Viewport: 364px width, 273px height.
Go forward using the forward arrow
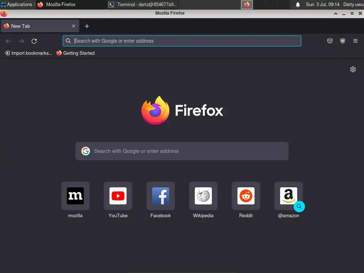pyautogui.click(x=21, y=41)
